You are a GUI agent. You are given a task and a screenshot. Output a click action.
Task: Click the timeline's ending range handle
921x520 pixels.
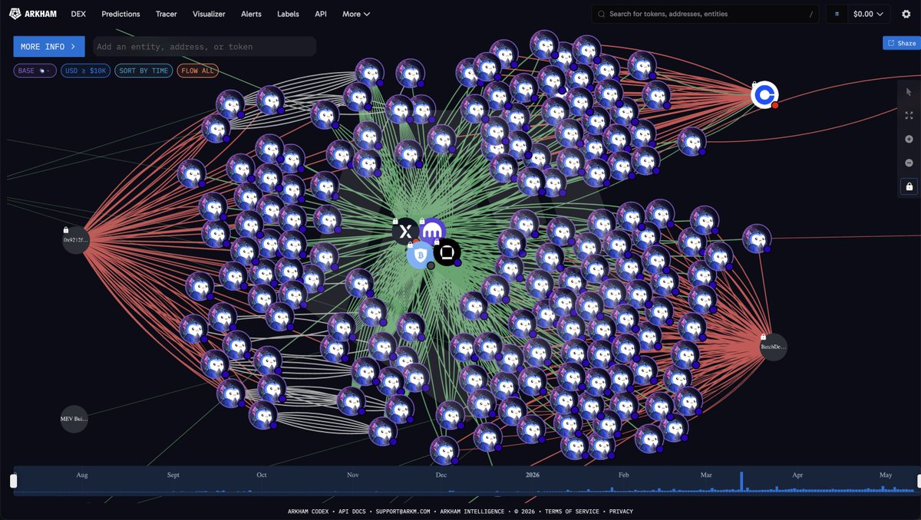919,481
